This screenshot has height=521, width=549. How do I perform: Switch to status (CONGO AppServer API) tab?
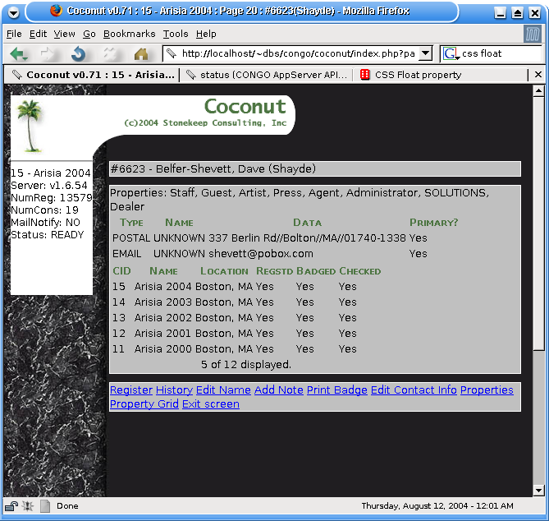[x=267, y=75]
